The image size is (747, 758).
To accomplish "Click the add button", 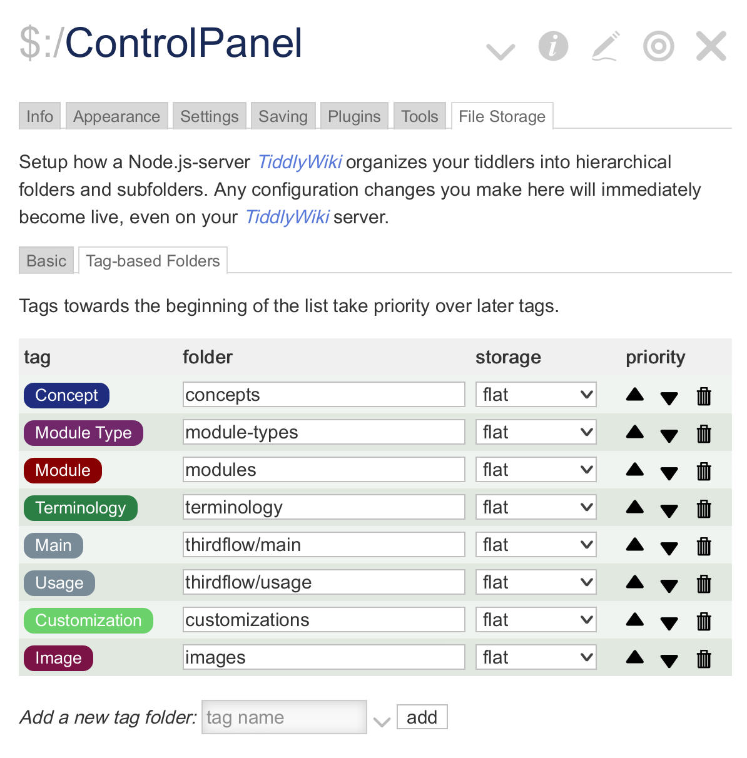I will click(422, 717).
